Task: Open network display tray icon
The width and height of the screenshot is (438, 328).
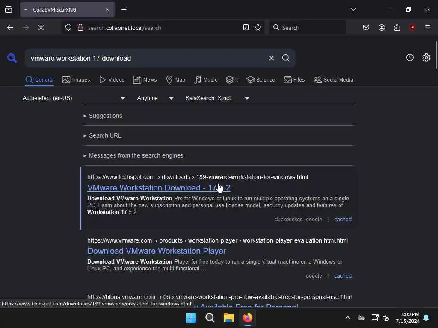Action: click(x=375, y=318)
